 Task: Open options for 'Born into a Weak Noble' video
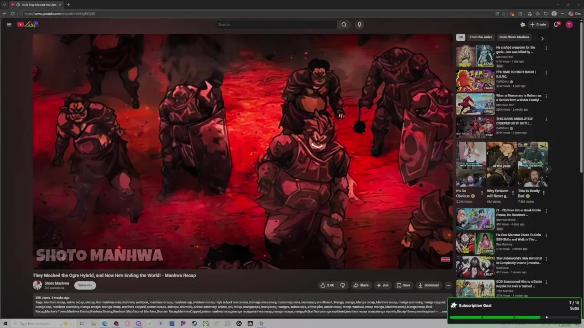coord(546,211)
